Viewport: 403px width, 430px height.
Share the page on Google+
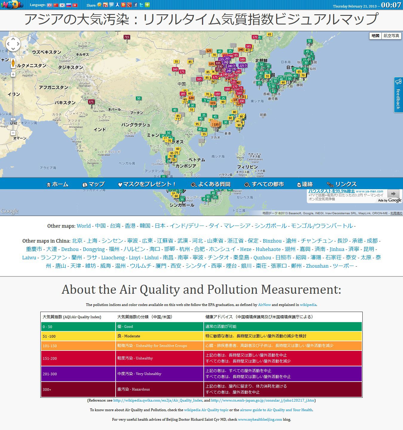click(x=129, y=5)
